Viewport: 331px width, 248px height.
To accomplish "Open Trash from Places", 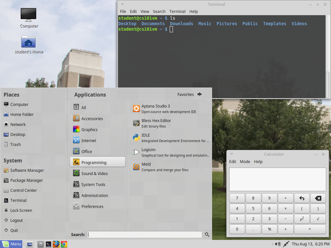I will coord(12,144).
